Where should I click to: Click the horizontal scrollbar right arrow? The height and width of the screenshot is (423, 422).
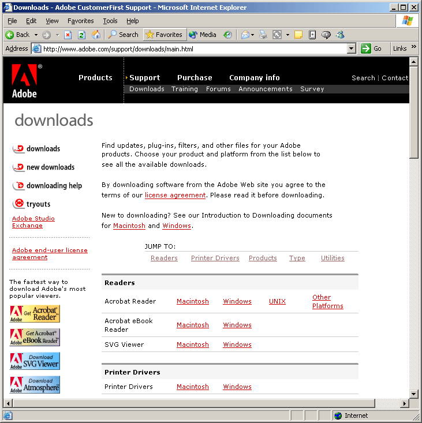pos(404,403)
